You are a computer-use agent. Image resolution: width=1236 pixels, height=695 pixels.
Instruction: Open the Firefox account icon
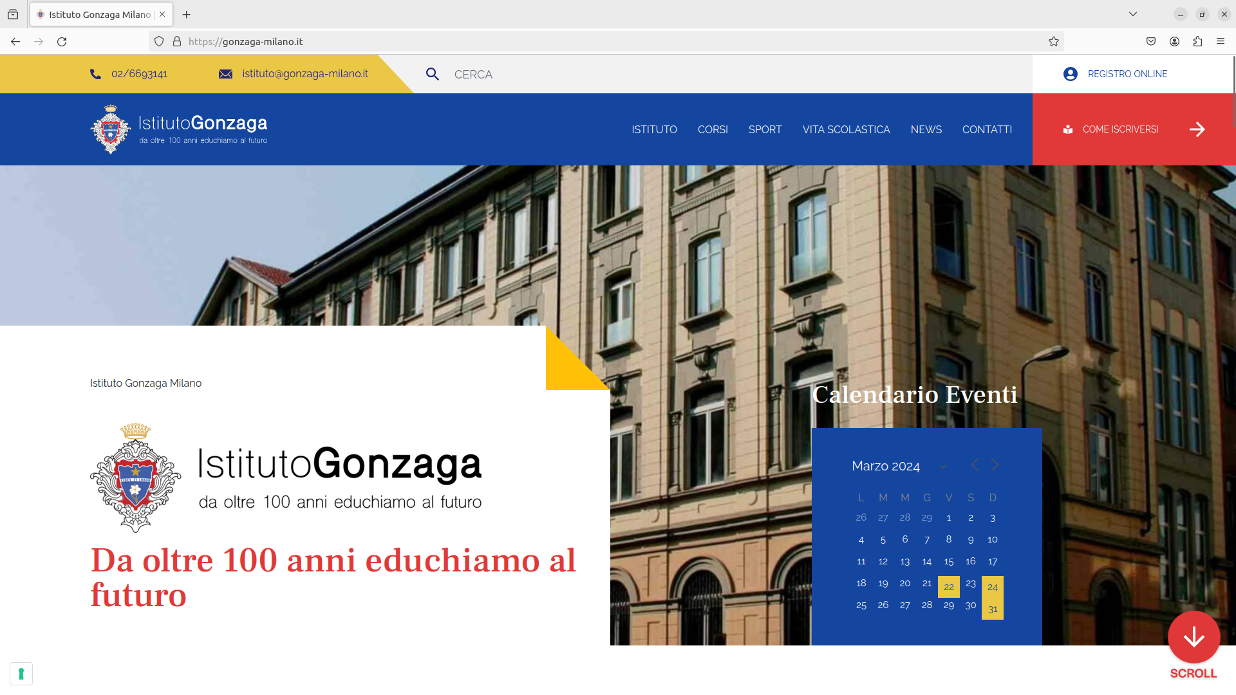tap(1174, 41)
